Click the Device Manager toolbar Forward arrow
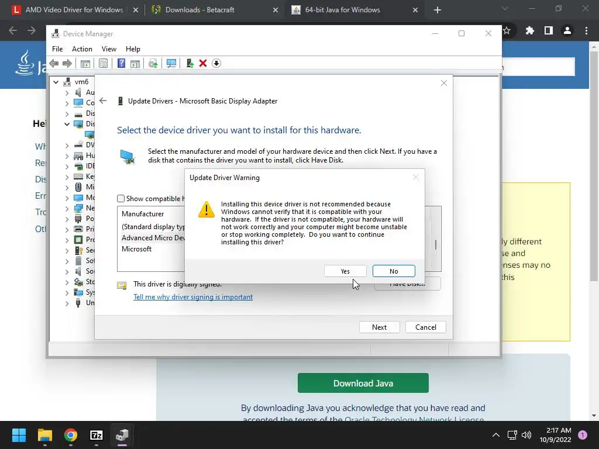The image size is (599, 449). (67, 63)
